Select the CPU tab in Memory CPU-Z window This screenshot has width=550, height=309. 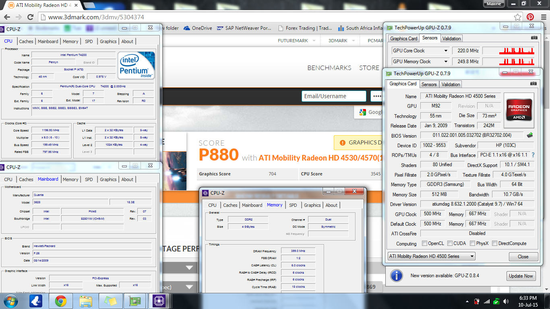point(212,205)
